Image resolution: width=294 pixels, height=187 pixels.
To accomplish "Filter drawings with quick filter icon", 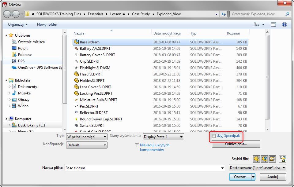I will pyautogui.click(x=272, y=159).
